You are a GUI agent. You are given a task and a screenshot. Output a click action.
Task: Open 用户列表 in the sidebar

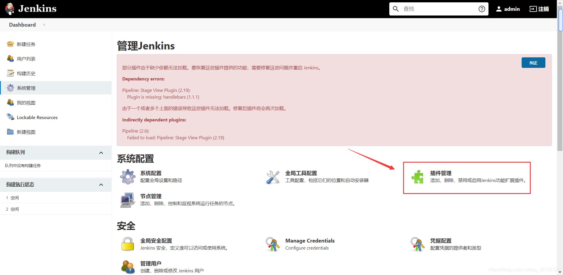click(x=26, y=59)
